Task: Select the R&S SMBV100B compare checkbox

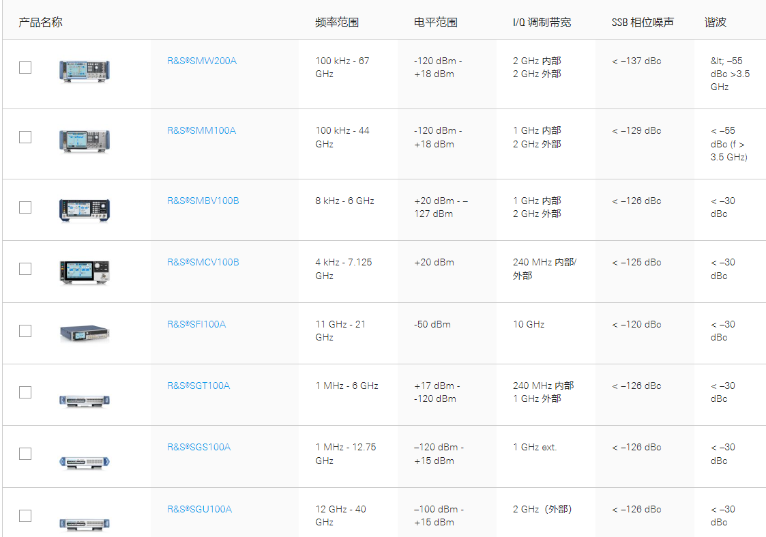Action: click(25, 207)
